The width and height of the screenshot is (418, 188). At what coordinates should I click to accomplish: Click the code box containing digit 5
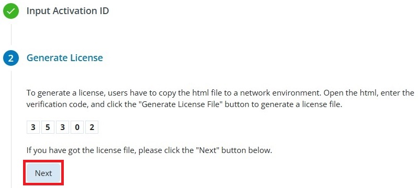tap(48, 127)
